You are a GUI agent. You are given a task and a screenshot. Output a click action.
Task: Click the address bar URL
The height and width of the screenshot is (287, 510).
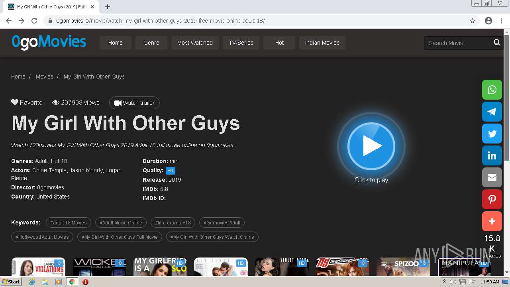click(160, 21)
